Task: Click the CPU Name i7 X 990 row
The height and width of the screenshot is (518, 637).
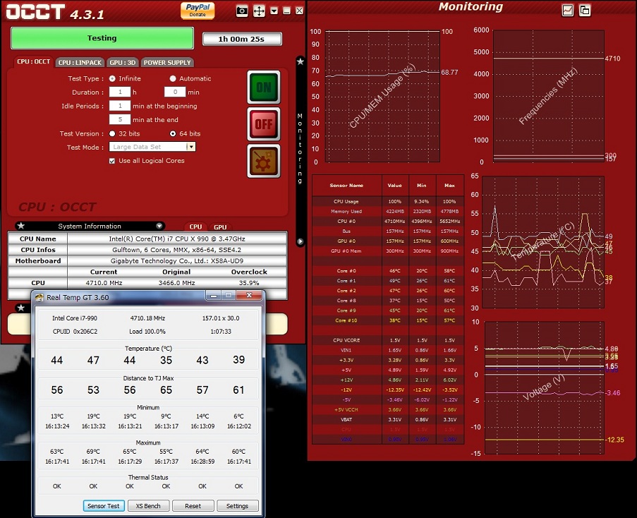Action: pos(148,239)
